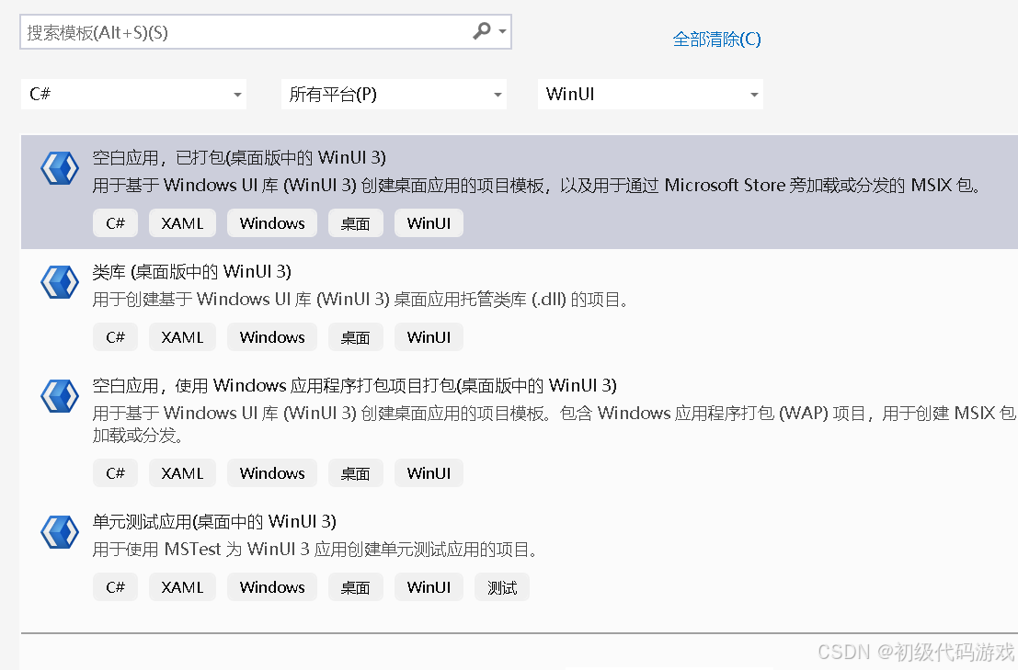
Task: Click XAML tag in 类库 template row
Action: tap(182, 337)
